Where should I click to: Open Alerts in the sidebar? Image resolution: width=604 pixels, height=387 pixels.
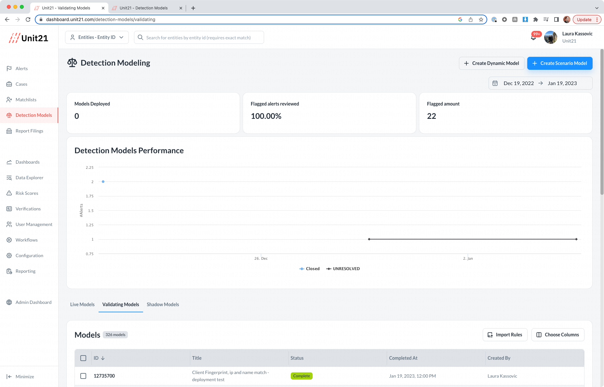coord(21,69)
